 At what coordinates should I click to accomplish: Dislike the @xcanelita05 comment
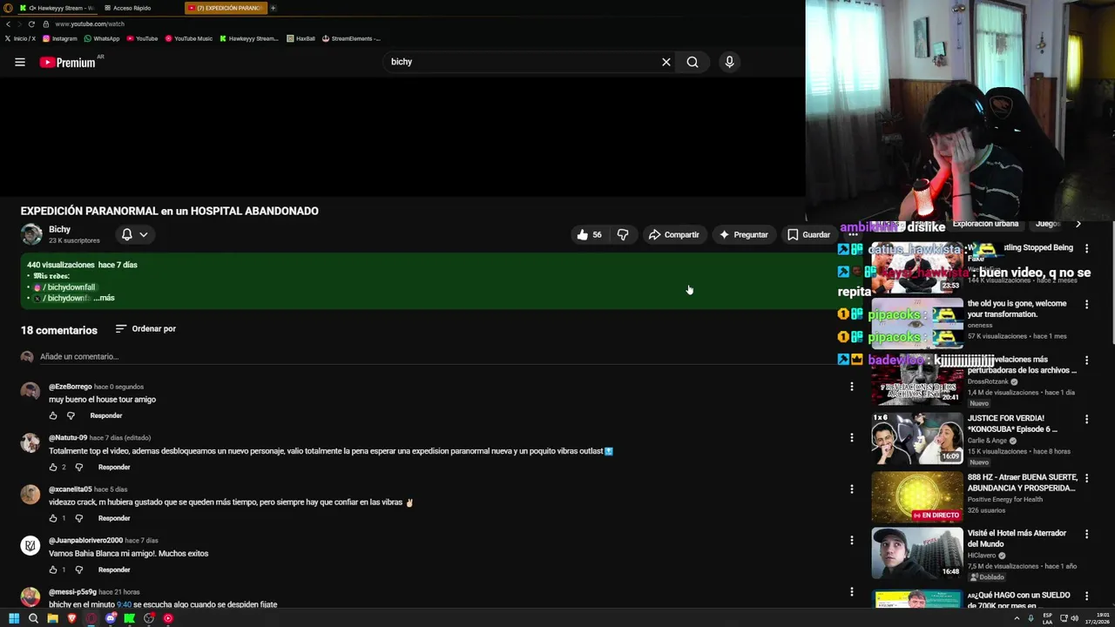click(78, 518)
